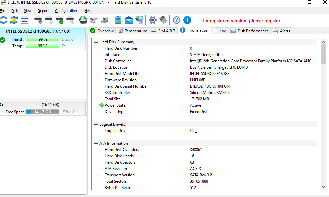Click the refresh icon with warning sign
The width and height of the screenshot is (329, 197).
click(14, 20)
